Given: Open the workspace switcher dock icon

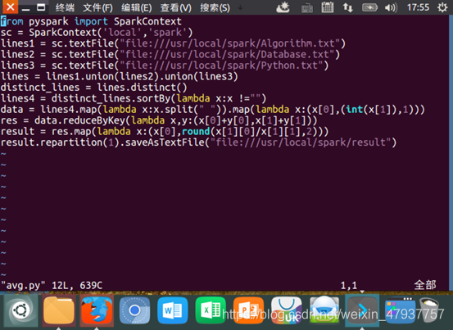Looking at the screenshot, I should point(400,310).
